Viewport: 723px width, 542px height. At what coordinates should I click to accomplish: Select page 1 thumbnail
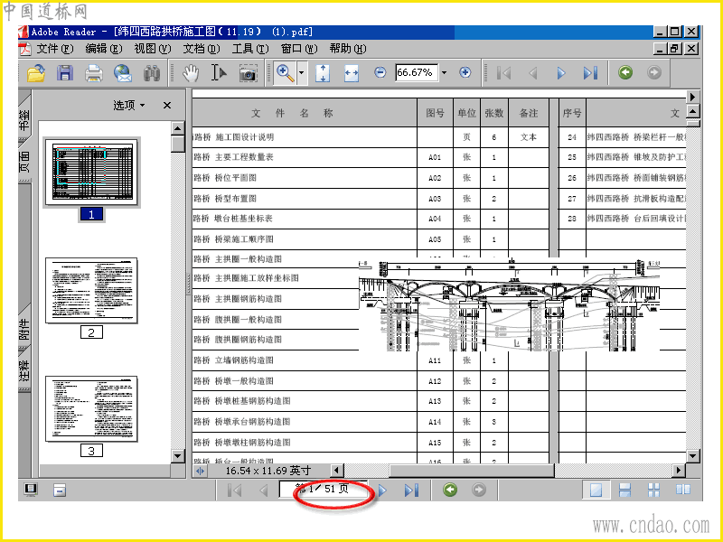[x=92, y=173]
